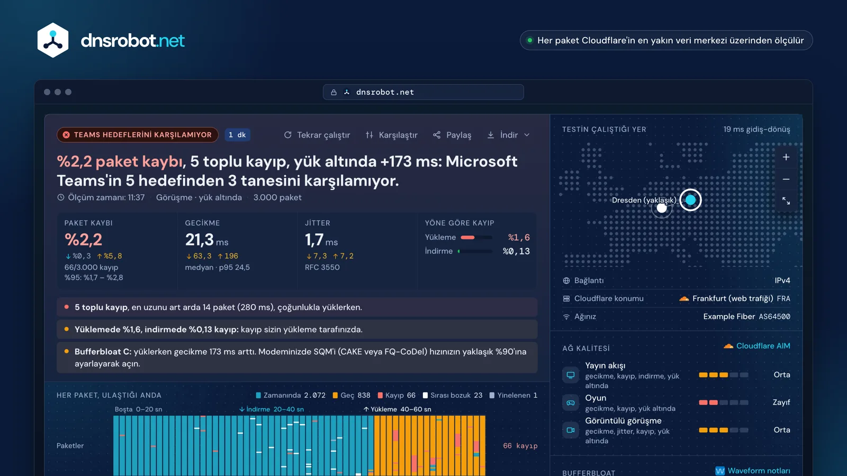Zoom in on the map with plus

tap(786, 157)
